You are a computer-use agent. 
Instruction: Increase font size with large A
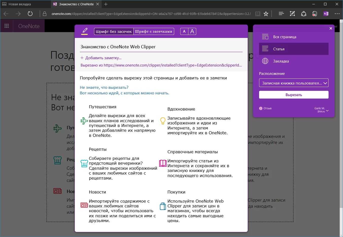192,31
